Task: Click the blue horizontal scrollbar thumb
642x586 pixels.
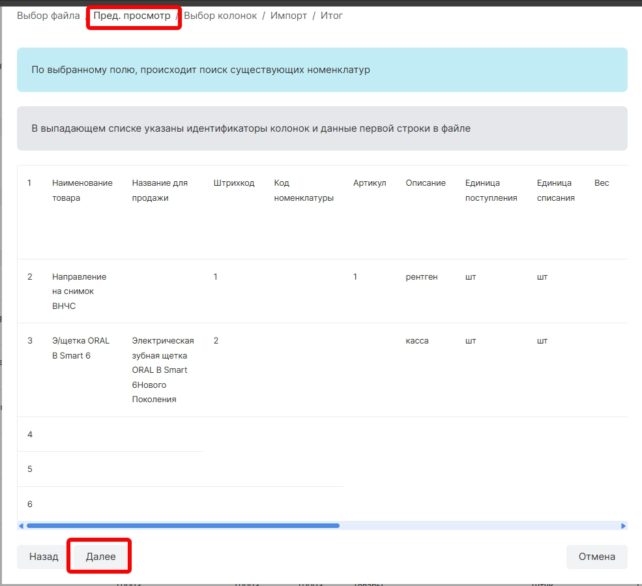Action: (182, 525)
